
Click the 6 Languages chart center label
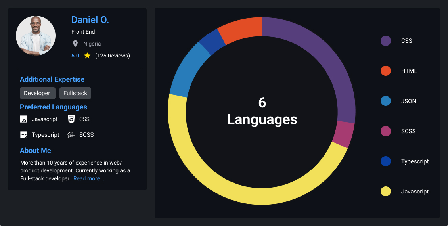coord(262,111)
